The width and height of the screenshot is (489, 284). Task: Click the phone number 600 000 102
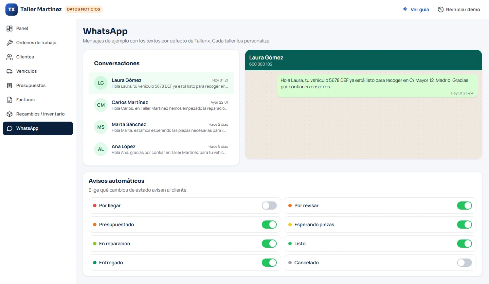261,64
